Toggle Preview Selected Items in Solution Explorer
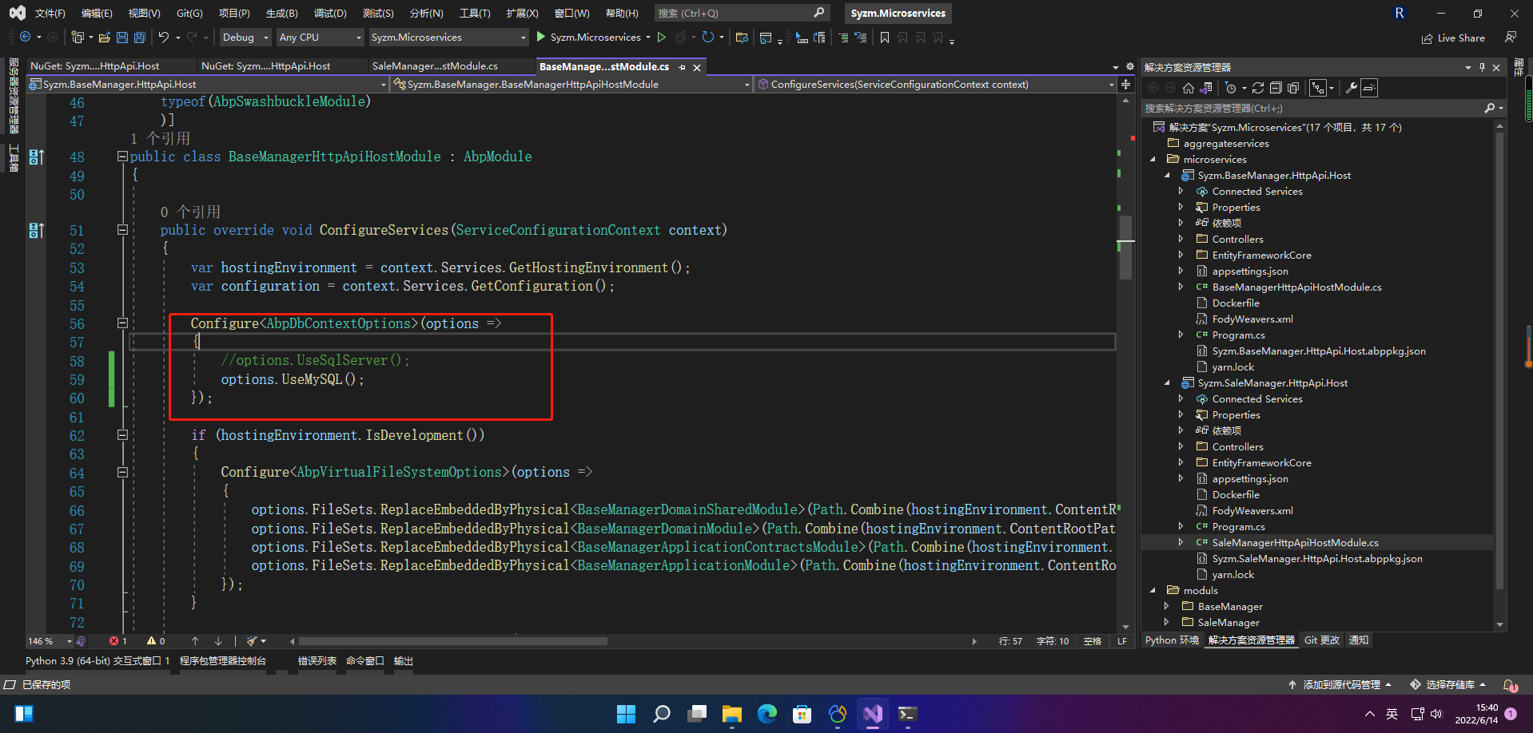Image resolution: width=1533 pixels, height=733 pixels. 1369,88
